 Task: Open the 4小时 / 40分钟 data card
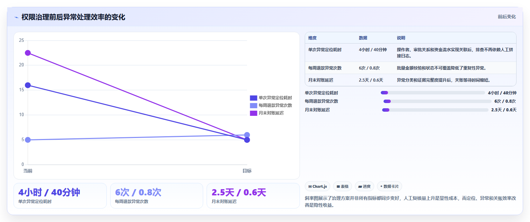[x=60, y=196]
